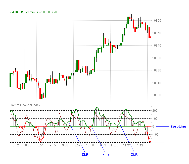
Task: Click the CCI 200 level label
Action: pos(155,110)
